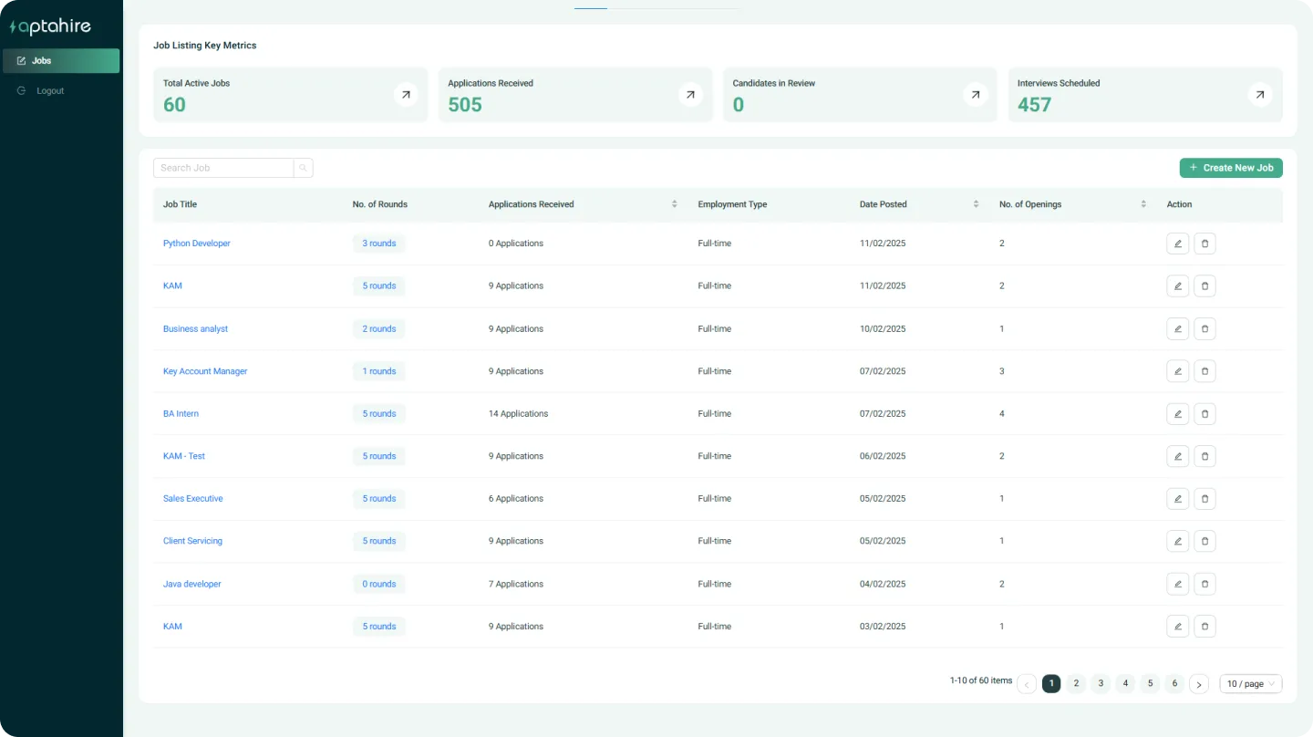Go to page 3 of results
Screen dimensions: 1313x737
pos(1101,684)
